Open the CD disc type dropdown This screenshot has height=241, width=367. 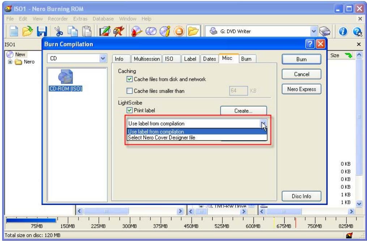point(103,58)
